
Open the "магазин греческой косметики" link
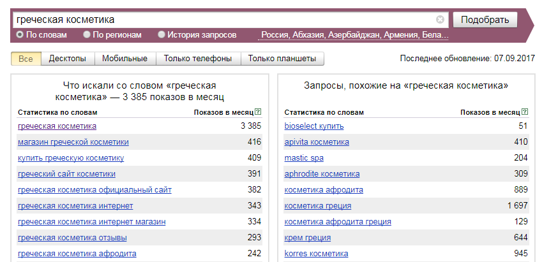(73, 142)
